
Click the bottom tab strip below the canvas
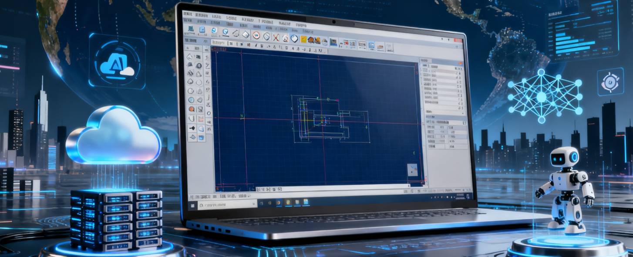coord(270,189)
